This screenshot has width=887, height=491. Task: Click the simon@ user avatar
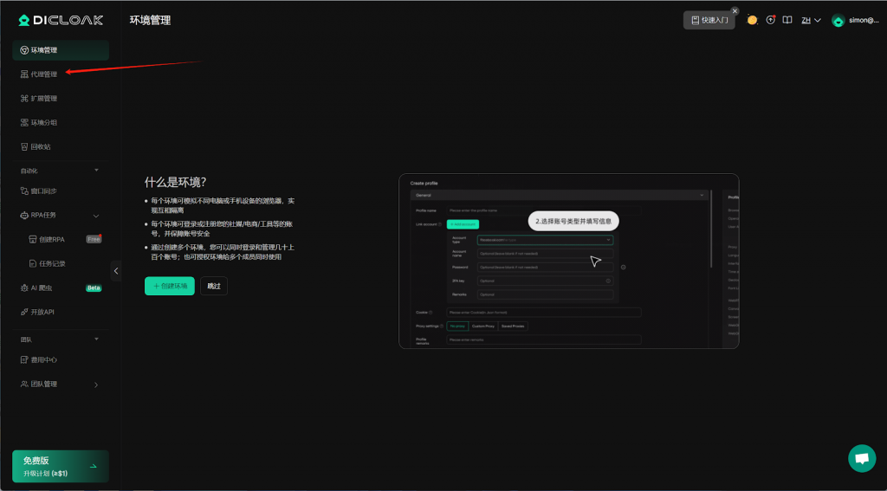point(838,20)
